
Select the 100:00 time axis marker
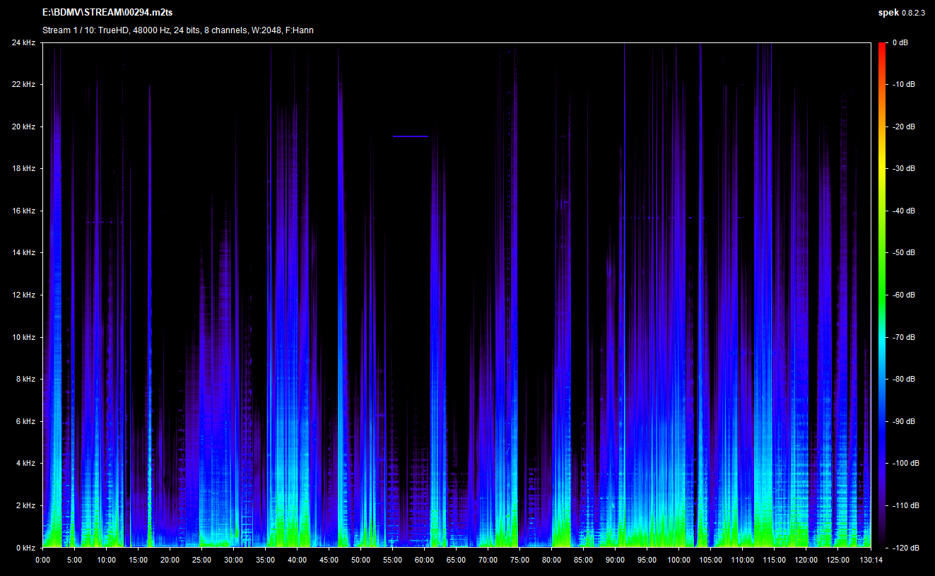(x=678, y=560)
